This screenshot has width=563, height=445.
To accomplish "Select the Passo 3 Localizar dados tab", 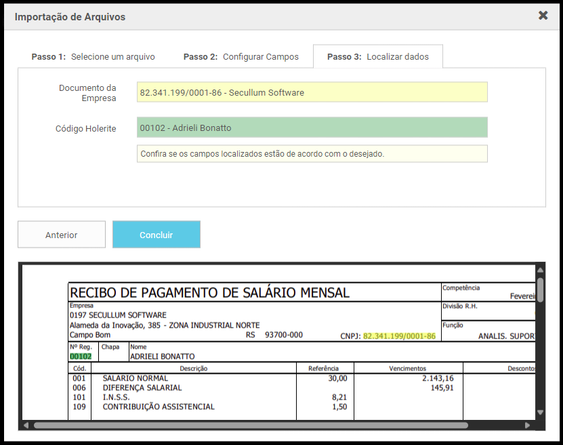I will (377, 57).
